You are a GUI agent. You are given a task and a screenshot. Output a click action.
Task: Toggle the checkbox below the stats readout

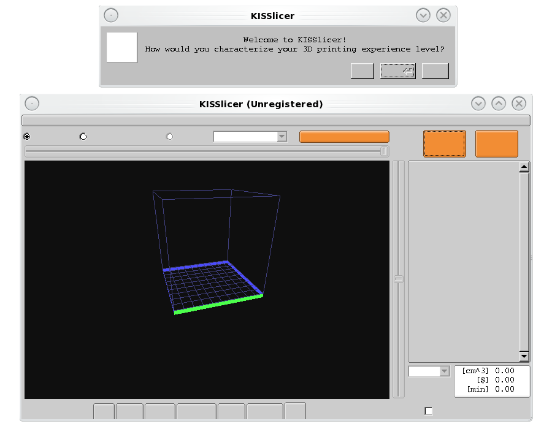click(429, 411)
